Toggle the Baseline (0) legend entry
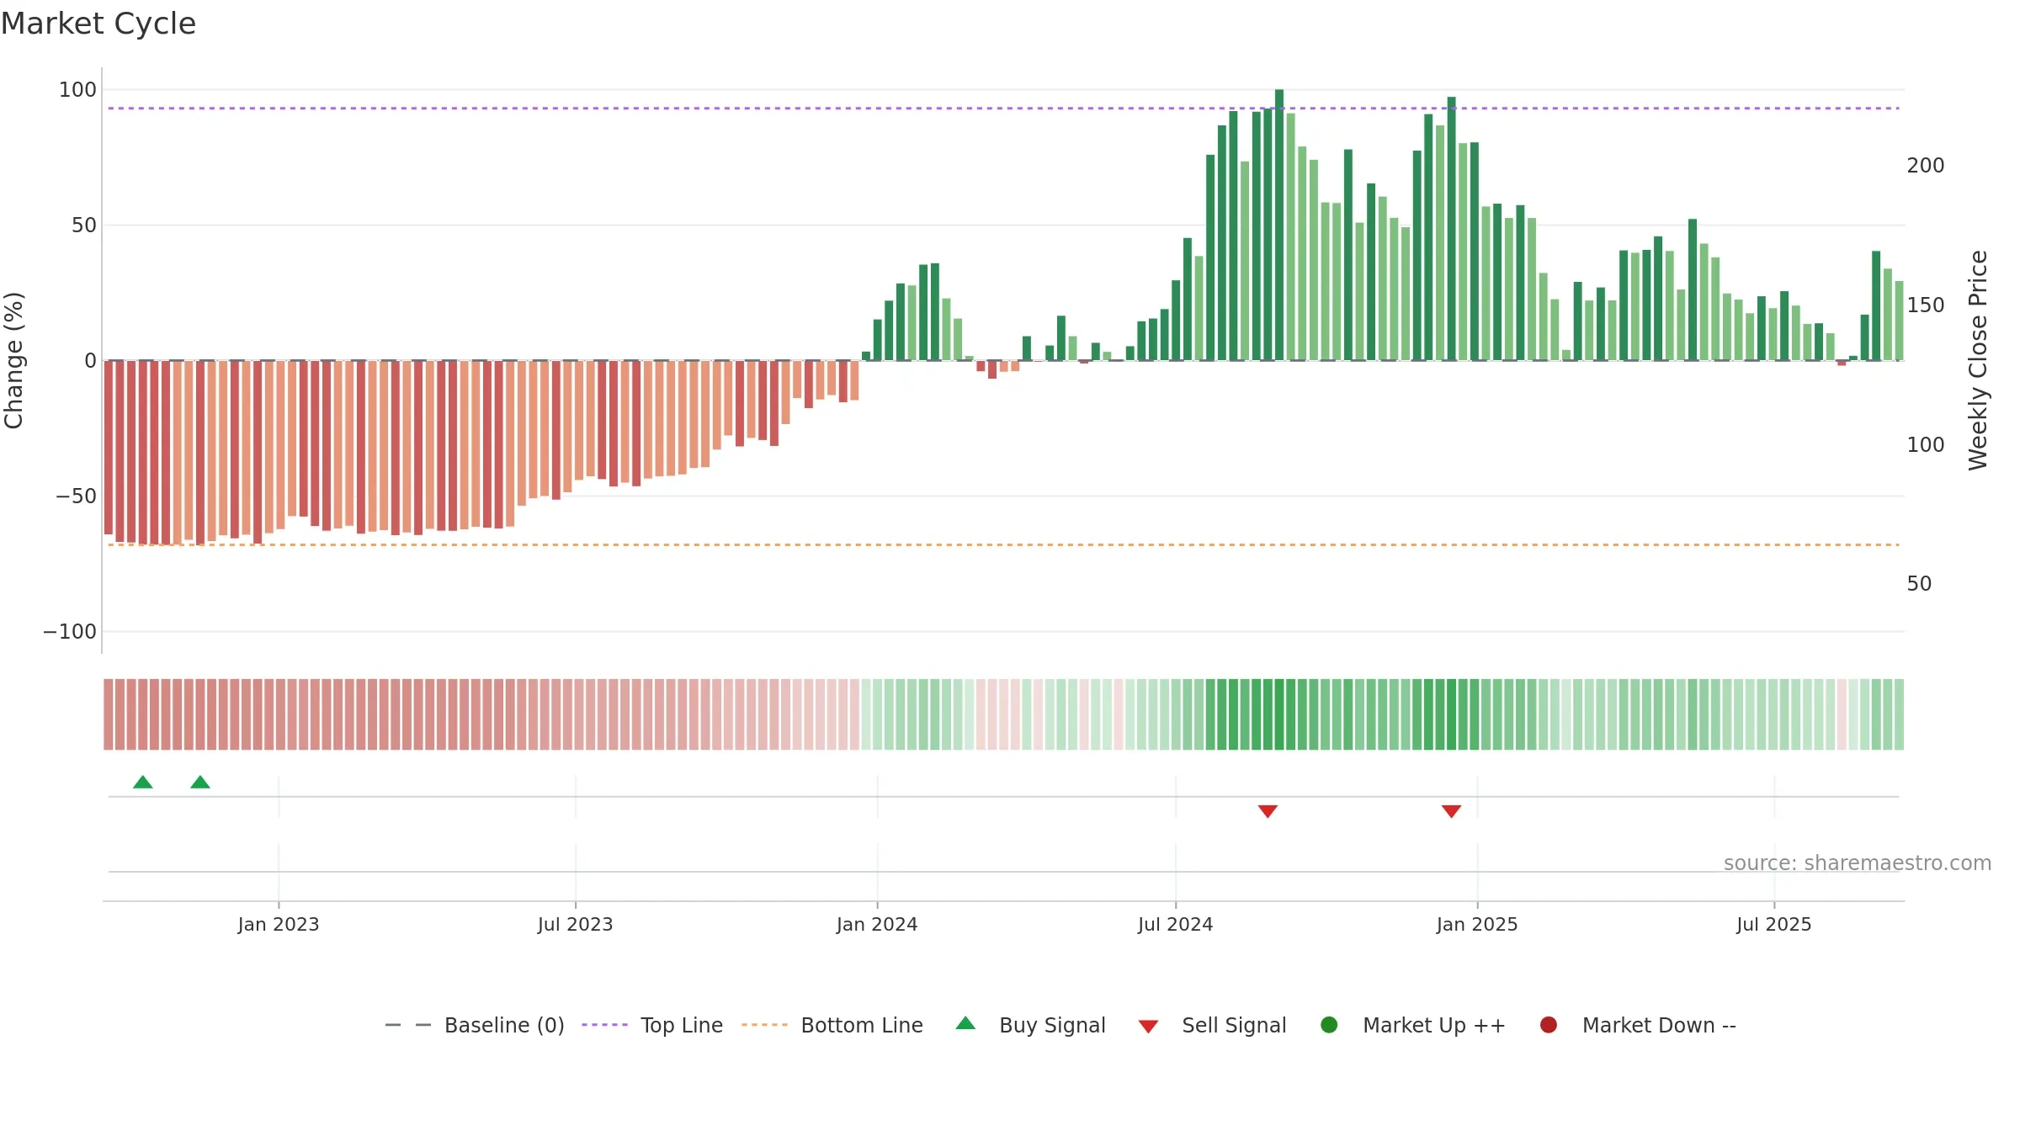 [x=474, y=1025]
